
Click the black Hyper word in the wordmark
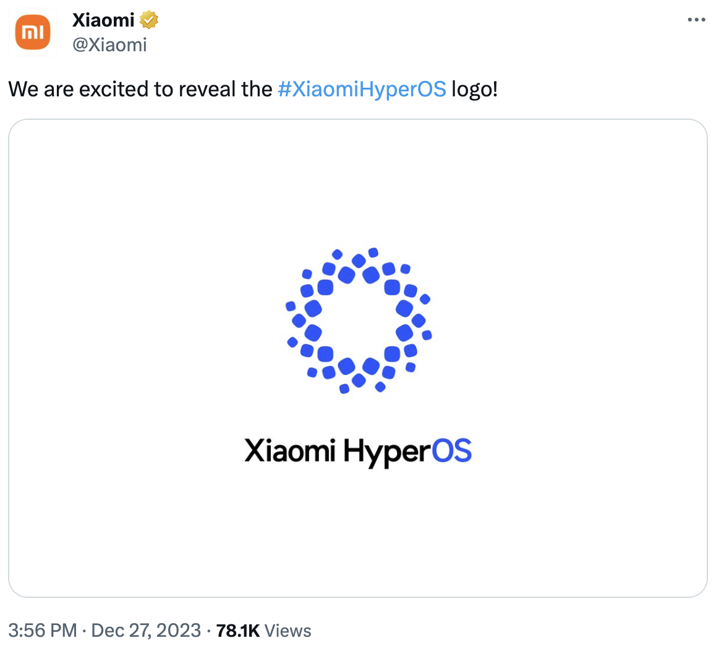pos(387,453)
